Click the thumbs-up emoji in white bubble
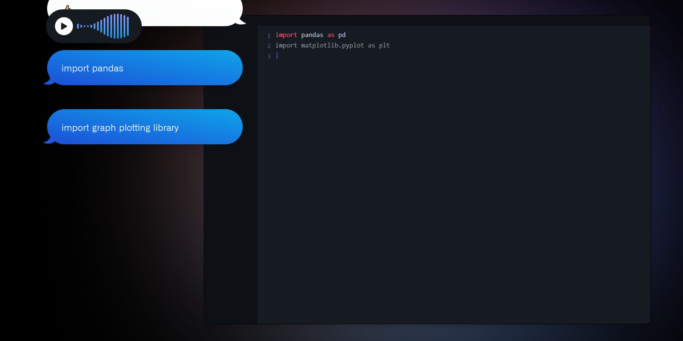This screenshot has width=683, height=341. pyautogui.click(x=68, y=7)
